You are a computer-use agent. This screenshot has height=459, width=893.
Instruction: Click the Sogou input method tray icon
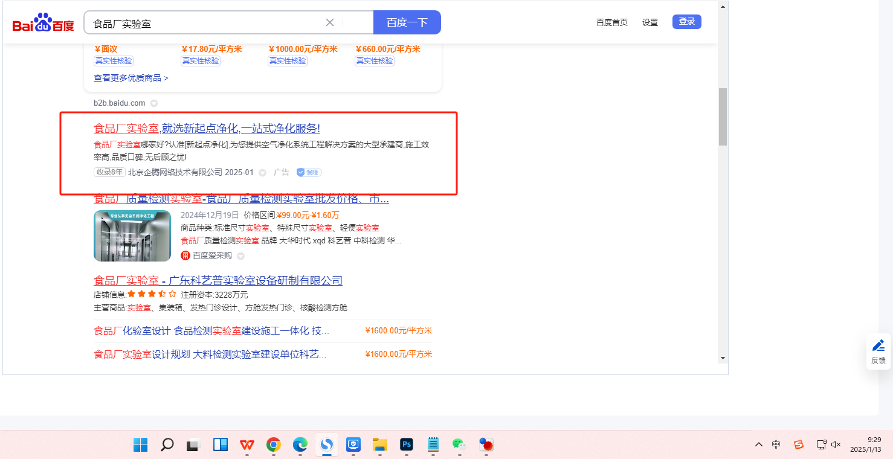tap(799, 445)
